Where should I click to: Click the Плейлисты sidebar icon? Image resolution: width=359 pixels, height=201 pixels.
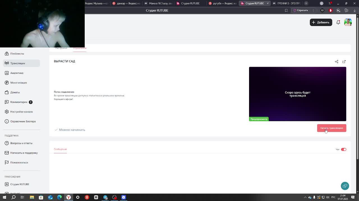click(7, 54)
